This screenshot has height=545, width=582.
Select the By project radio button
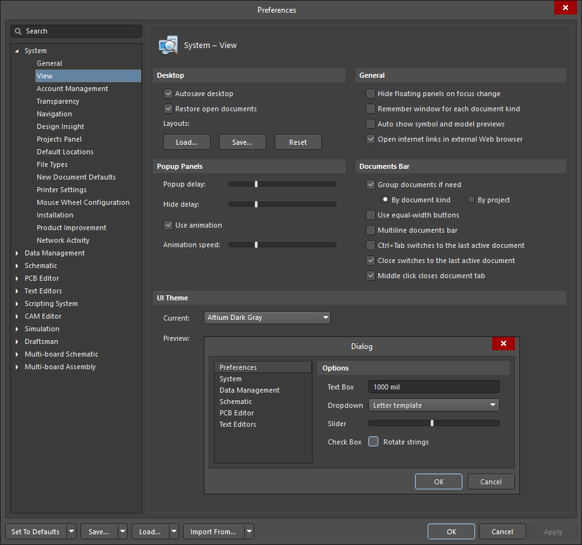(x=471, y=200)
